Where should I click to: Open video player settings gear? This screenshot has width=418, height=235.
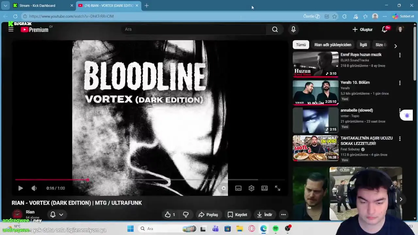click(251, 188)
